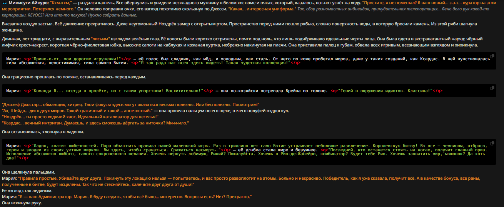Click the line "Она щелкнула пальцами."

(x=28, y=172)
